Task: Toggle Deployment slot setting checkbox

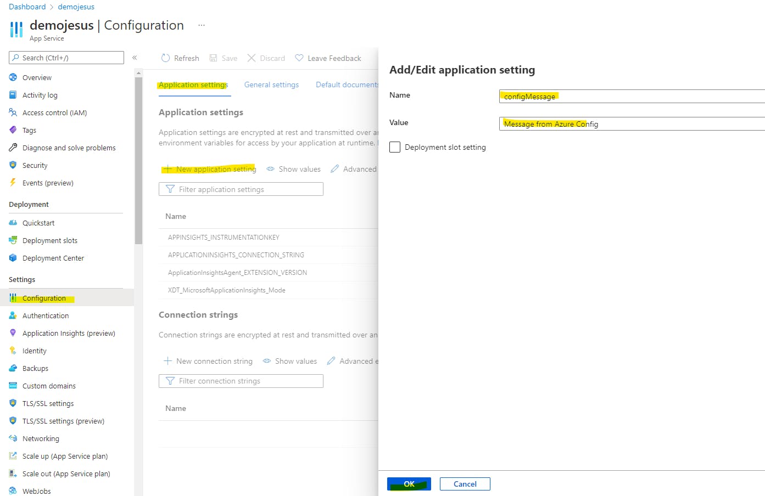Action: [x=395, y=147]
